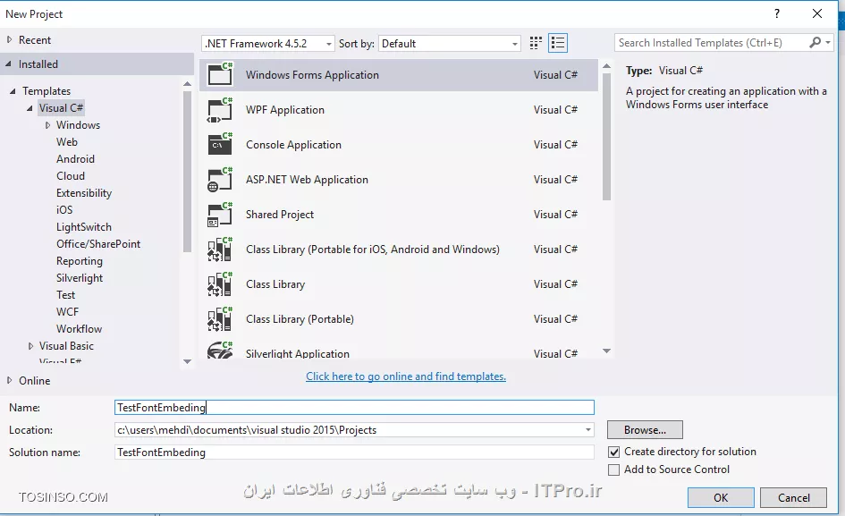Open the Location path dropdown arrow

pos(588,430)
